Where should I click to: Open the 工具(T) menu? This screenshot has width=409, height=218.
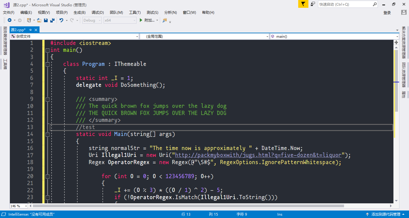click(135, 13)
